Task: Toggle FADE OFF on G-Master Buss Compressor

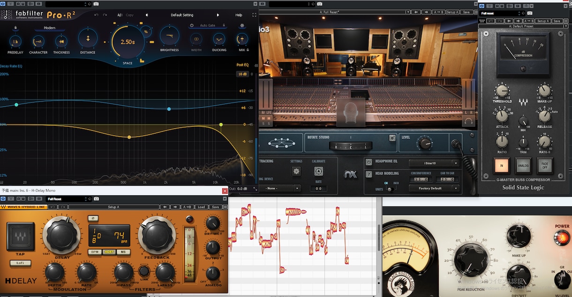Action: tap(545, 166)
